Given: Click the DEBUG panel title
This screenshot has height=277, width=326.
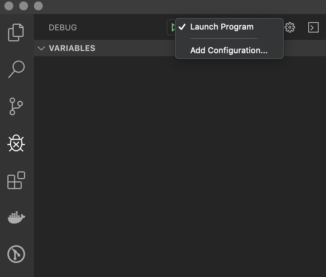Looking at the screenshot, I should pyautogui.click(x=63, y=27).
